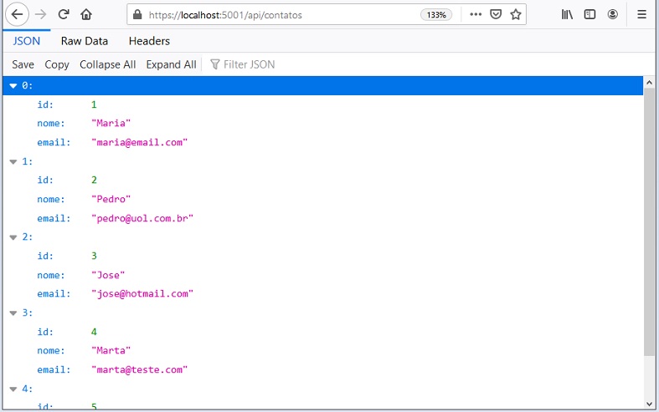Collapse array item 1
The image size is (659, 412).
(x=13, y=161)
